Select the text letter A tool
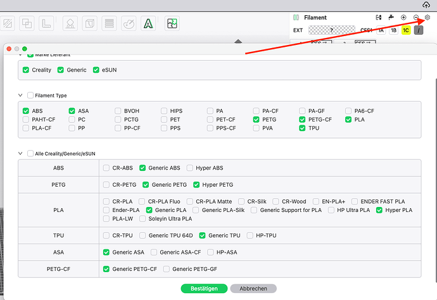The image size is (437, 300). (148, 23)
